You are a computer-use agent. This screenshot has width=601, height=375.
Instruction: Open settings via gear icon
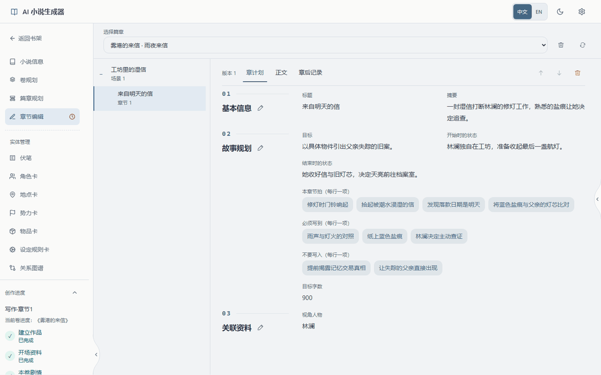coord(582,12)
